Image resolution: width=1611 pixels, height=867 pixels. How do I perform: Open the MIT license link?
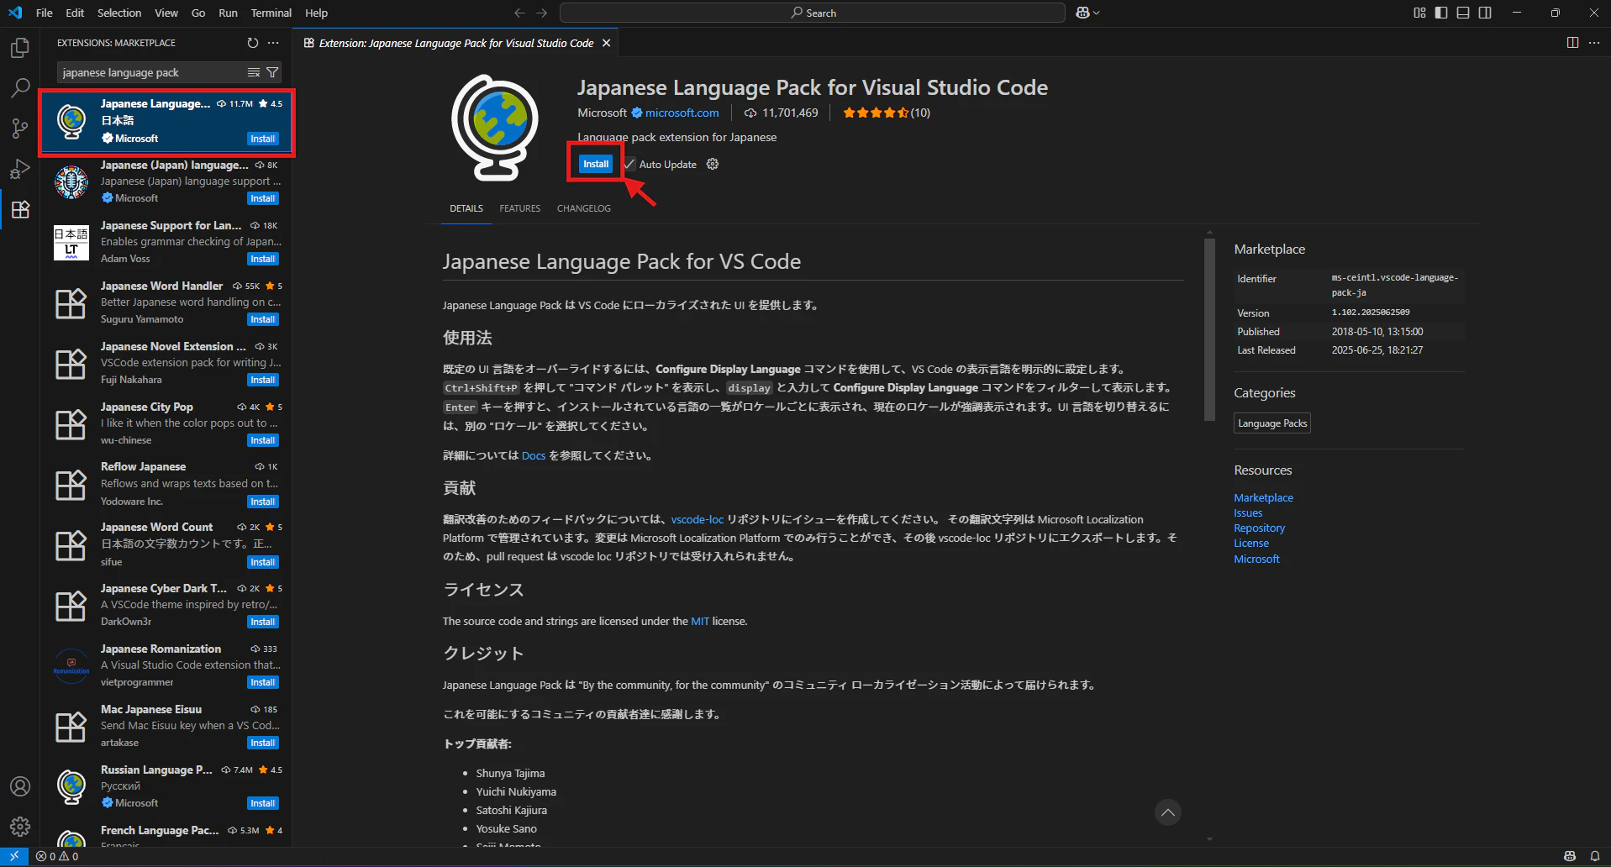click(x=700, y=621)
